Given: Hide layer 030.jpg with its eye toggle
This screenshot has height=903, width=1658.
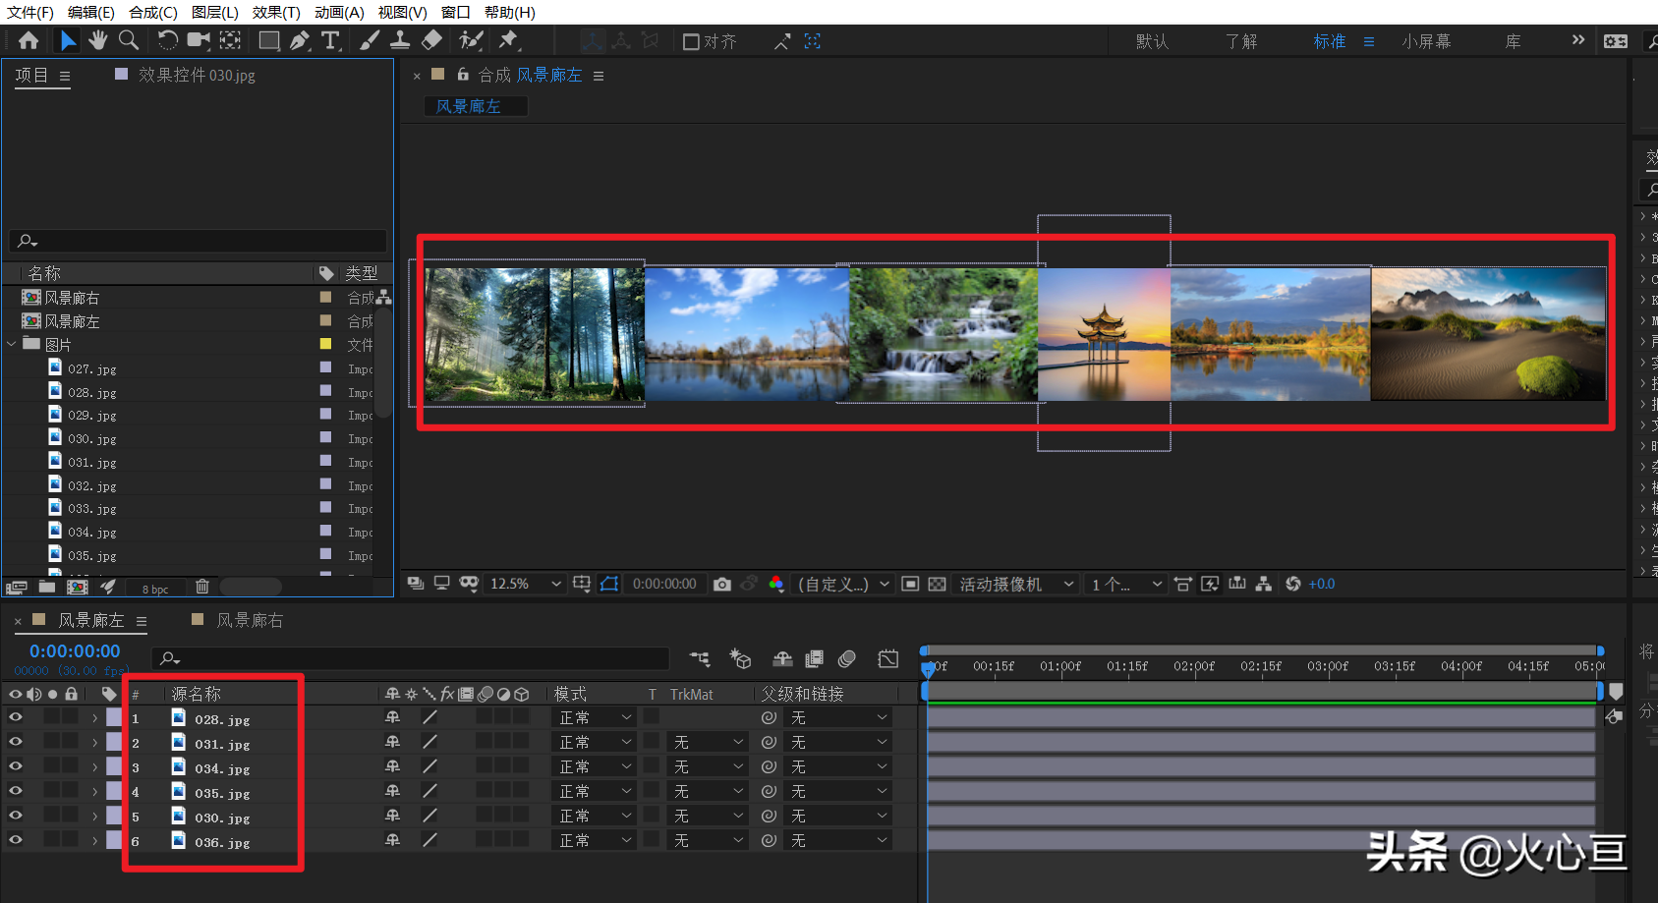Looking at the screenshot, I should tap(16, 816).
